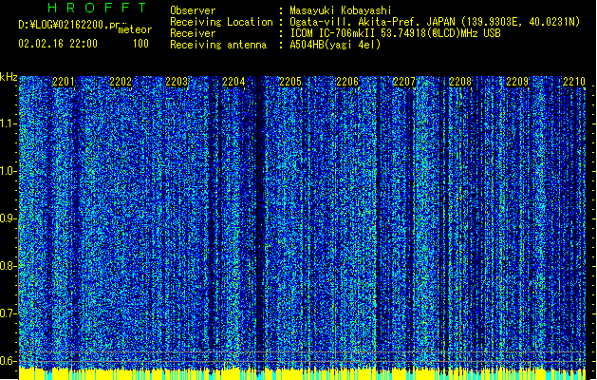Screen dimensions: 597x380
Task: Click the 1.0 frequency axis label
Action: pyautogui.click(x=7, y=171)
